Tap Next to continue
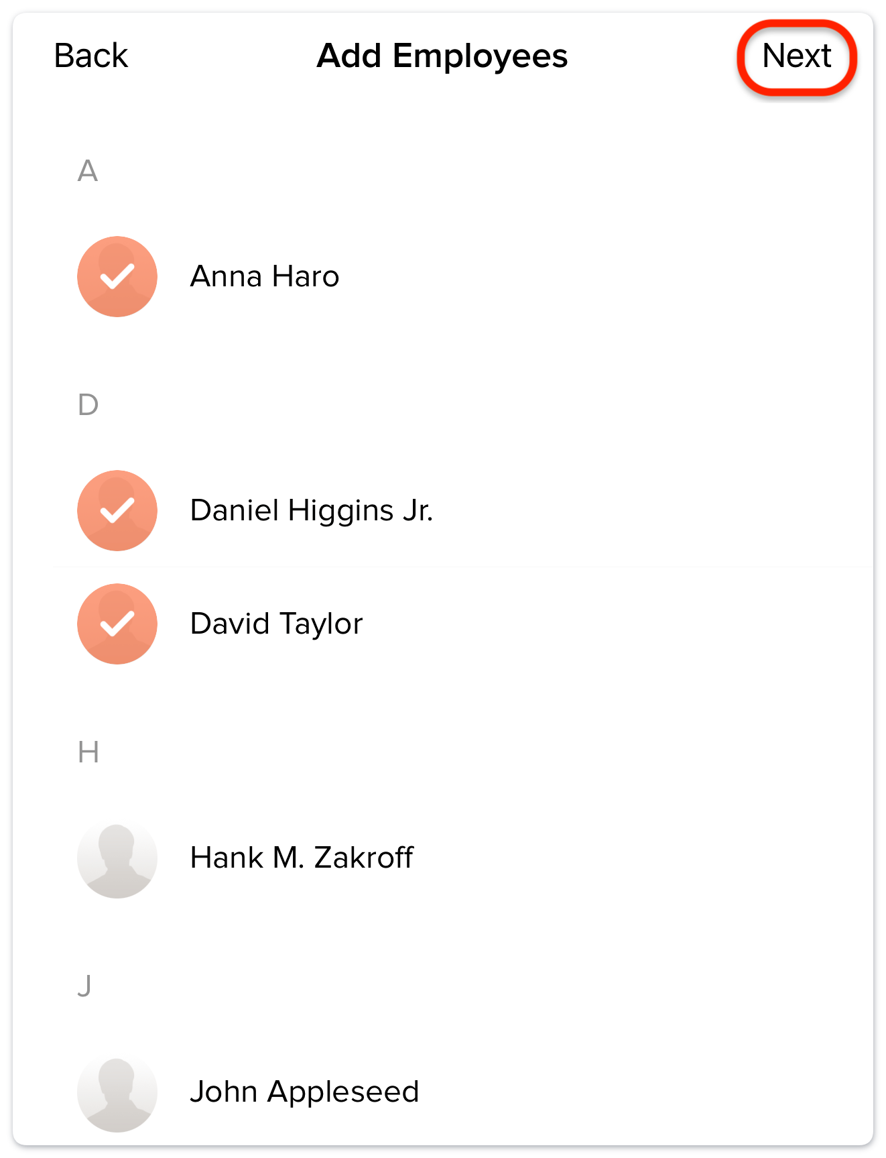886x1158 pixels. 796,56
